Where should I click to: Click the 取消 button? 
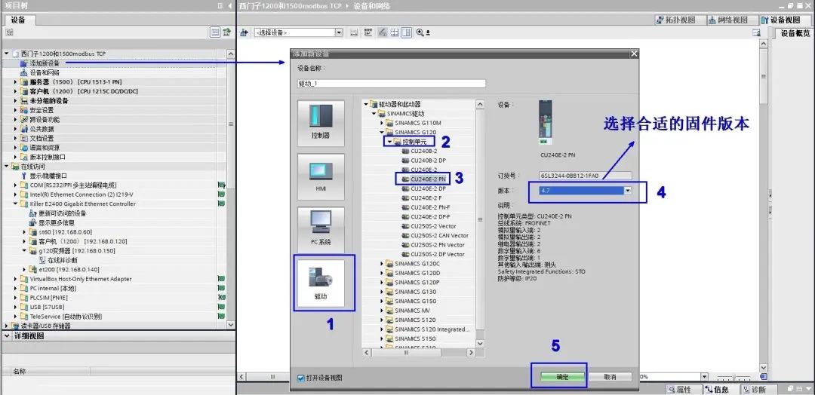[x=610, y=377]
